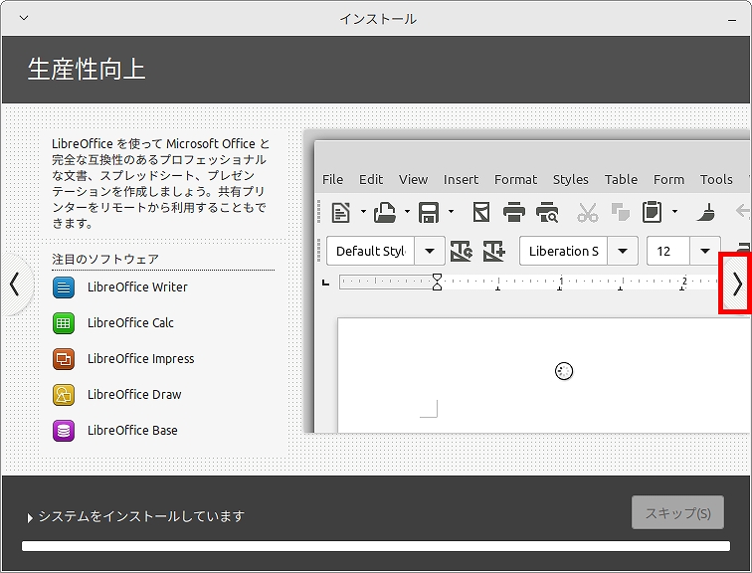
Task: Click the Open folder icon in Writer toolbar
Action: click(385, 213)
